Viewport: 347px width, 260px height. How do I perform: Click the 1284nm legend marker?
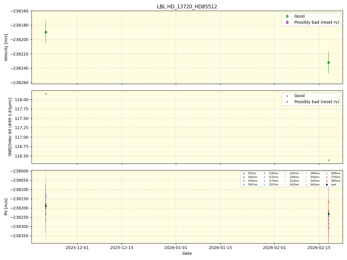[285, 177]
